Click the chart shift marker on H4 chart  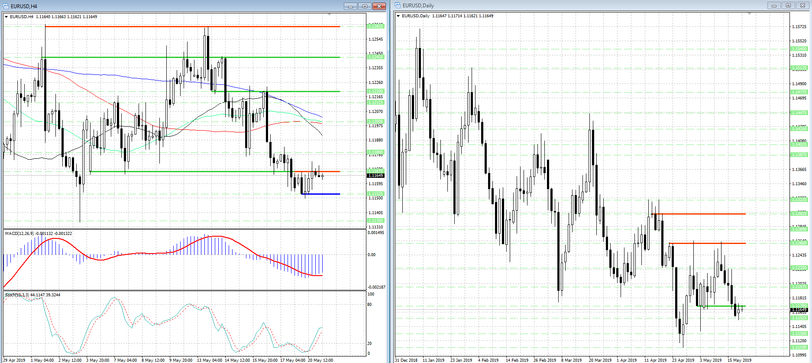pyautogui.click(x=329, y=15)
